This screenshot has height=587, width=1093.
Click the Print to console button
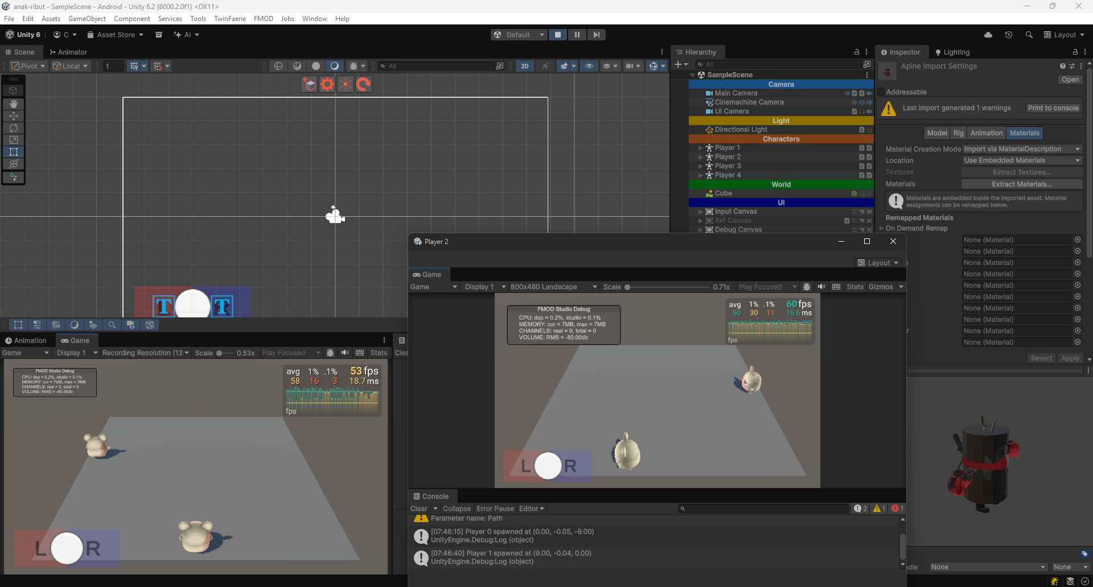[x=1053, y=108]
